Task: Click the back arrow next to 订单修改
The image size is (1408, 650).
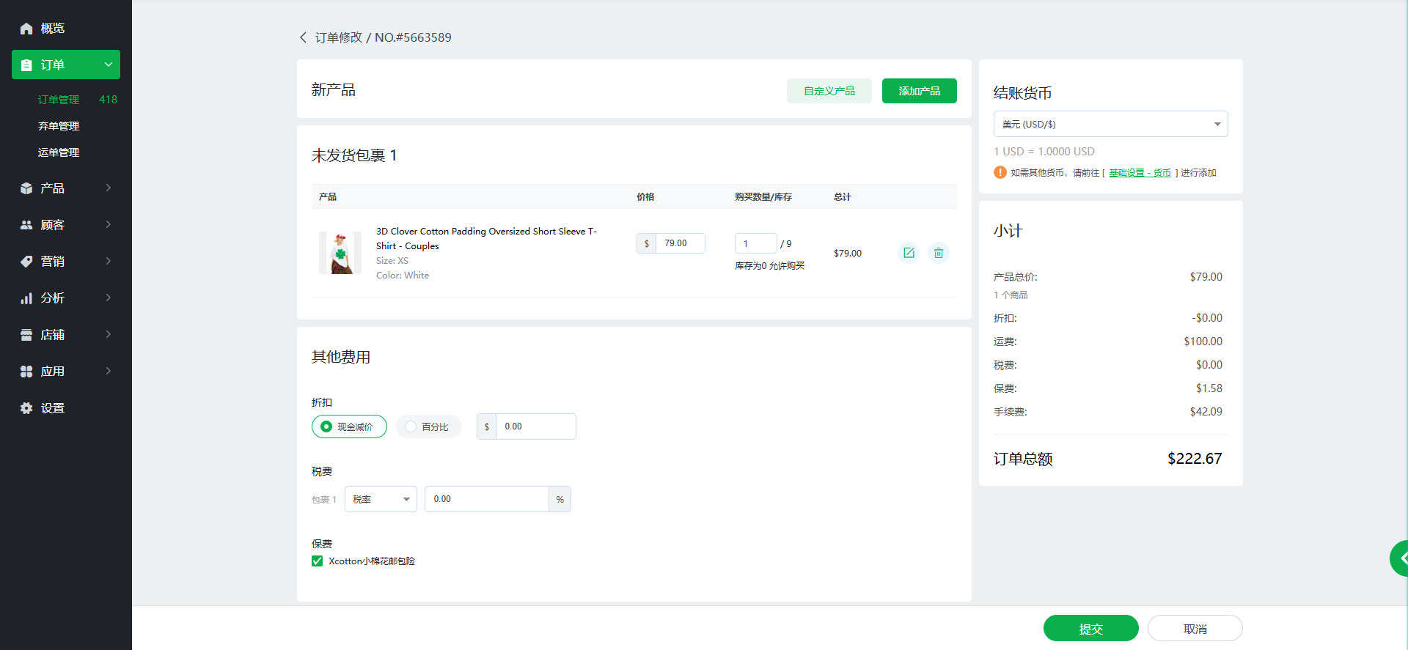Action: click(x=303, y=37)
